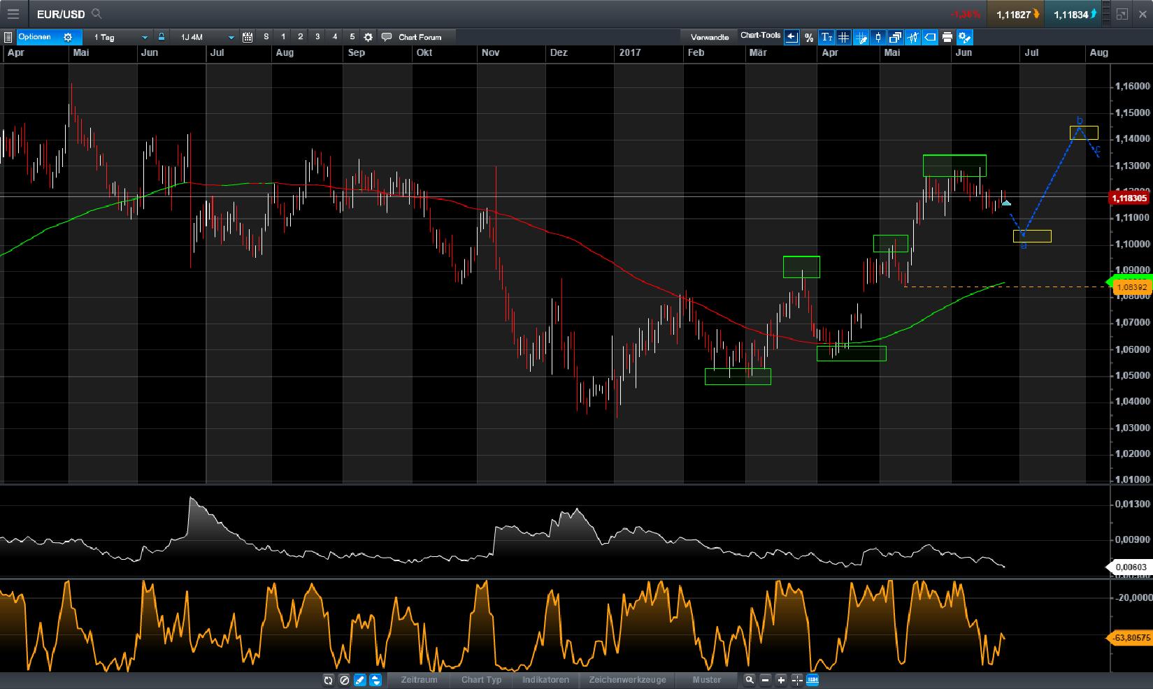
Task: Click the crosshair icon in bottom toolbar
Action: (796, 679)
